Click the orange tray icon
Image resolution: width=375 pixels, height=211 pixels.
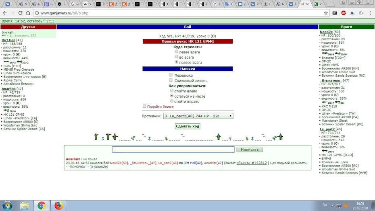346,205
